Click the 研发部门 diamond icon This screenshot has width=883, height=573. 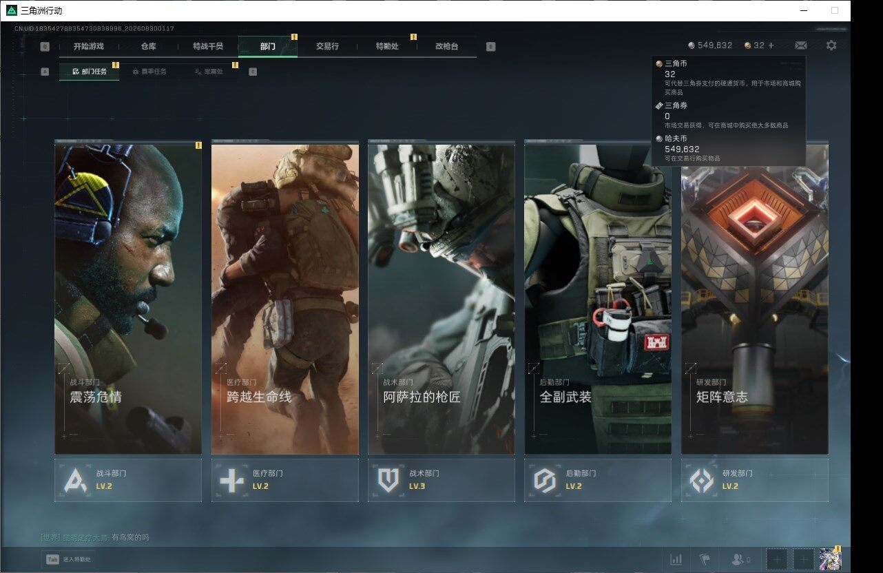[x=702, y=480]
